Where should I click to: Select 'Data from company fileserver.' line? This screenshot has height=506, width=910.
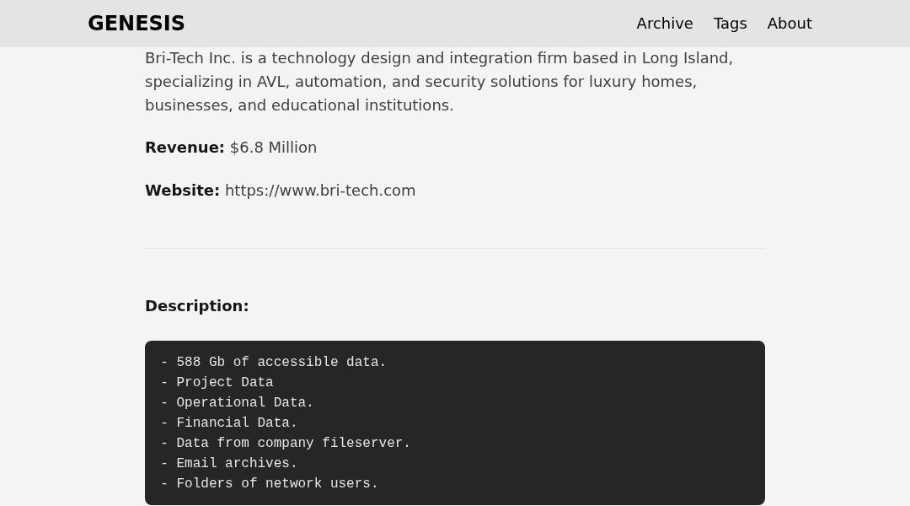pos(286,443)
